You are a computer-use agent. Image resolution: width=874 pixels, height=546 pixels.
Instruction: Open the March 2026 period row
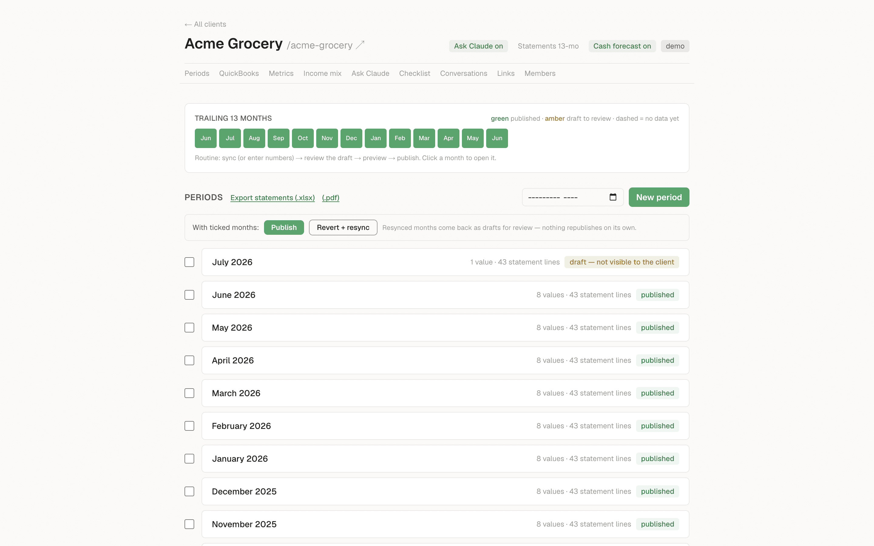tap(445, 393)
